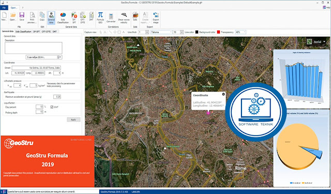331x194 pixels.
Task: Click the Clay percent field
Action: point(39,107)
